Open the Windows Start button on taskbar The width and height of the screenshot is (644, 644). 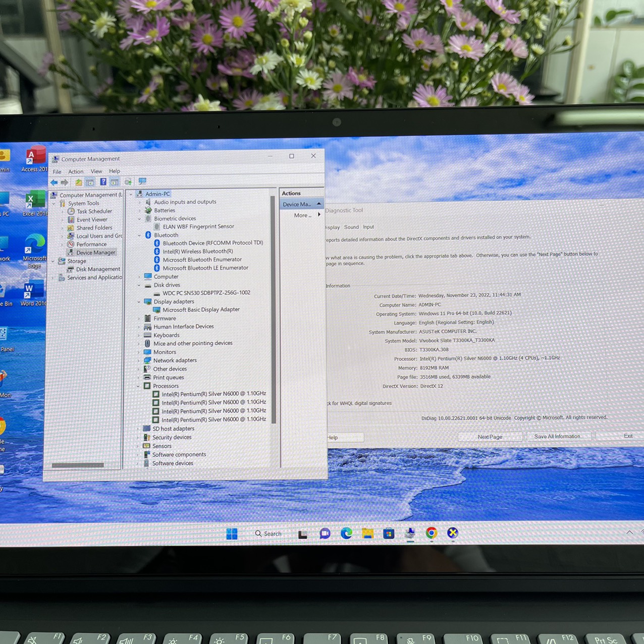click(x=232, y=534)
